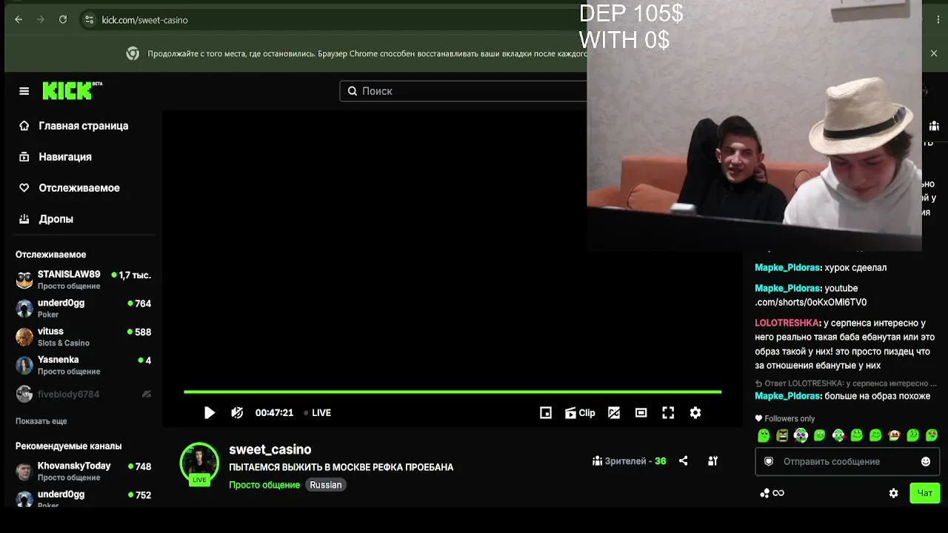Expand followed list with Показать еще

pos(41,421)
